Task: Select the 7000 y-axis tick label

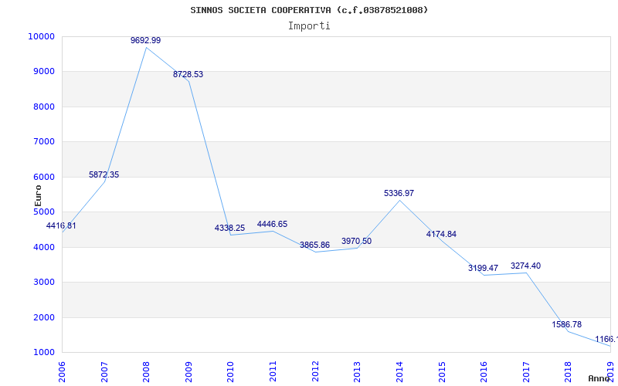Action: point(43,142)
